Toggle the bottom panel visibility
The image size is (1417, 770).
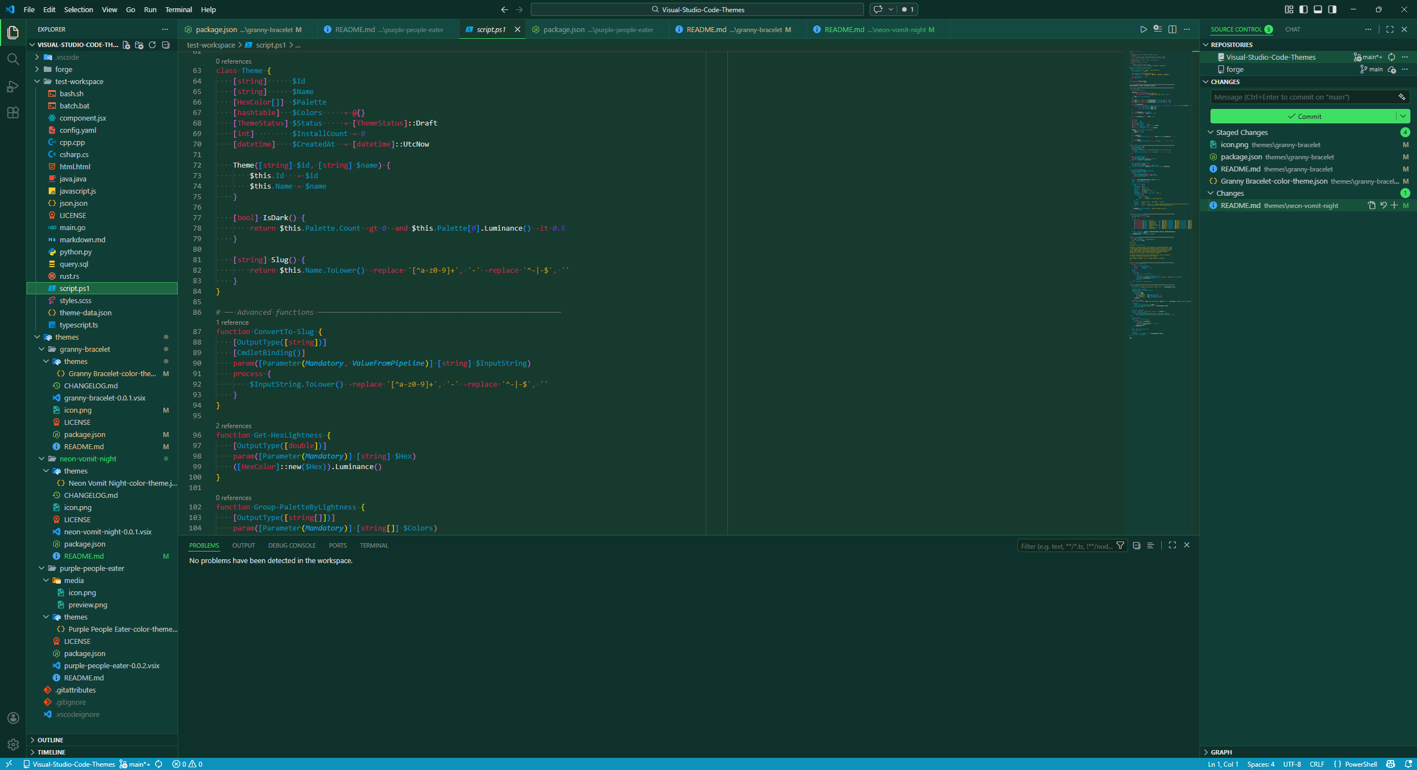1318,9
